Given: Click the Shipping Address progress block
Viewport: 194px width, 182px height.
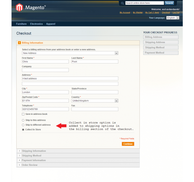Looking at the screenshot, I should pos(161,42).
